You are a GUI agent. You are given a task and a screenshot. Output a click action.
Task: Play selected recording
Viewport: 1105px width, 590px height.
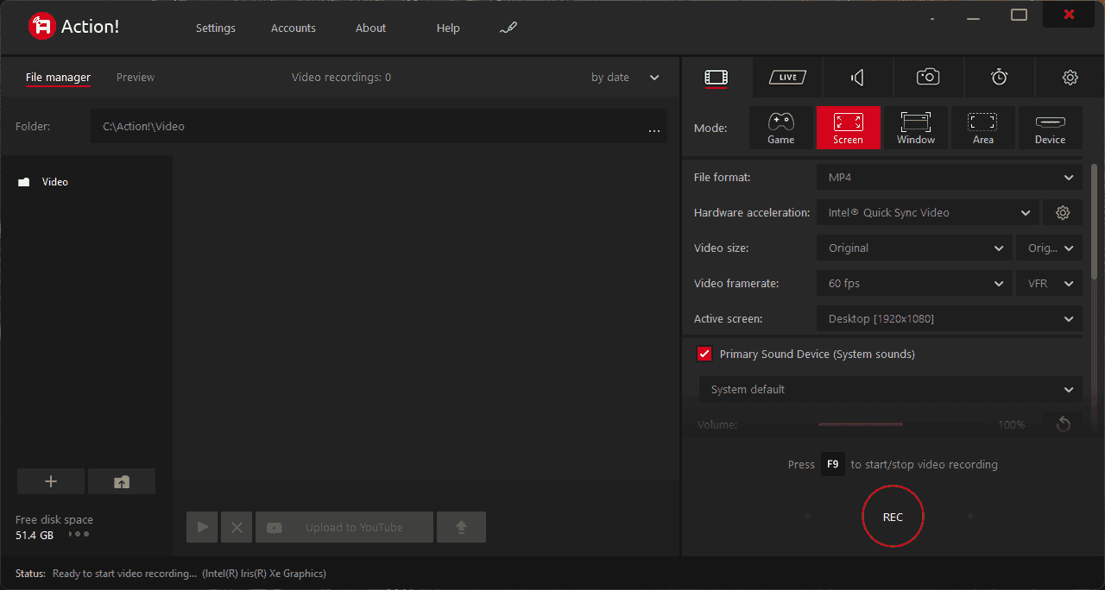coord(202,527)
